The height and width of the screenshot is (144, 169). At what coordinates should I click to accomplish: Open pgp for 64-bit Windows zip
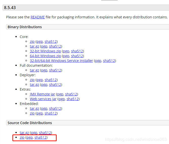(66, 56)
